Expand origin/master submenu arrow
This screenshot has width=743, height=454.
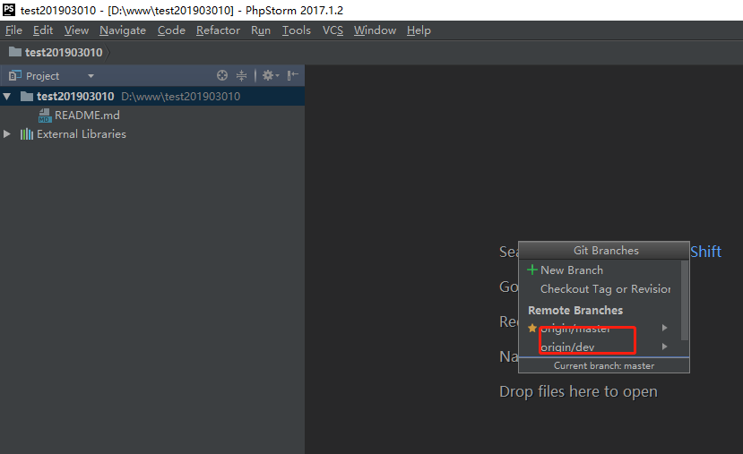665,328
